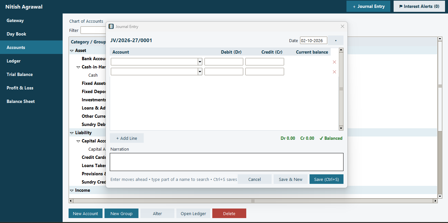Open the Balance Sheet

(31, 101)
